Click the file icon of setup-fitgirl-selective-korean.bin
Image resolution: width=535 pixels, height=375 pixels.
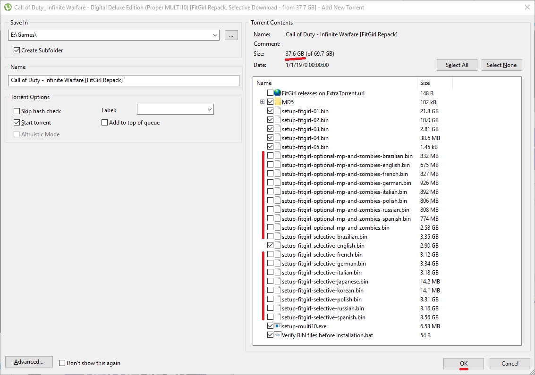[x=277, y=290]
